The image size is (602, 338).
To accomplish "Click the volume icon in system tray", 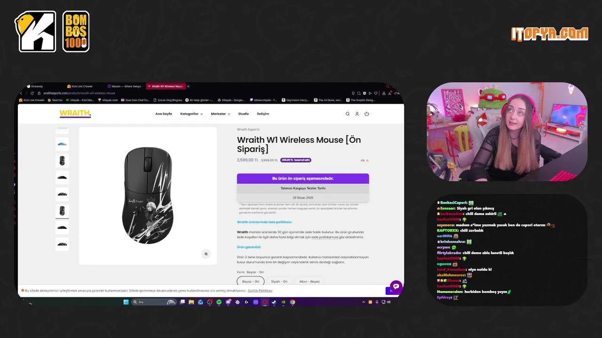I will click(388, 302).
